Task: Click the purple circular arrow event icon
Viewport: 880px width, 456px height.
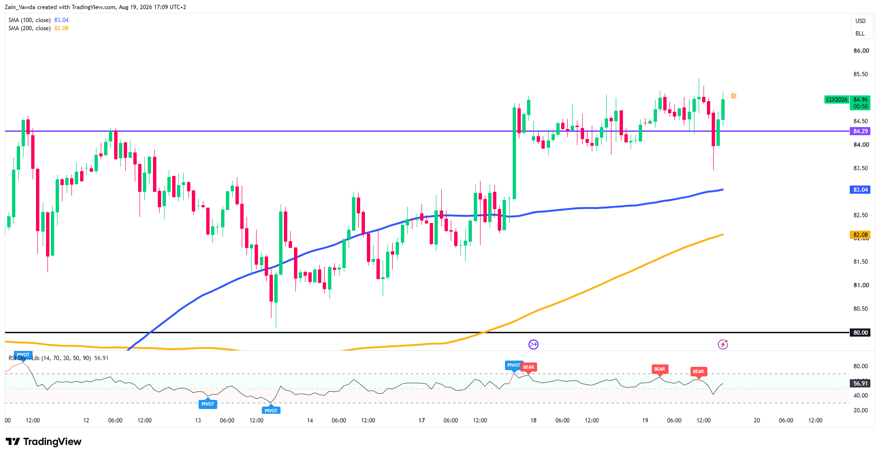Action: click(533, 344)
